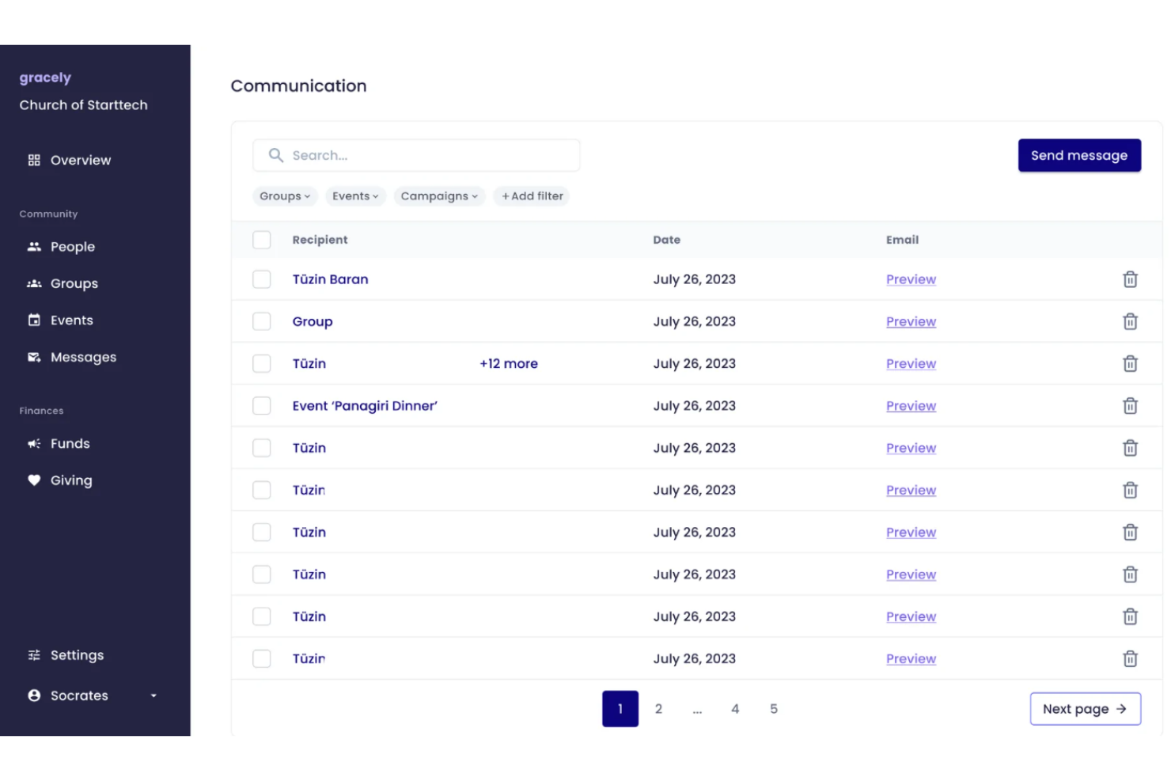Open Messages via the envelope icon
The image size is (1171, 781).
coord(34,357)
